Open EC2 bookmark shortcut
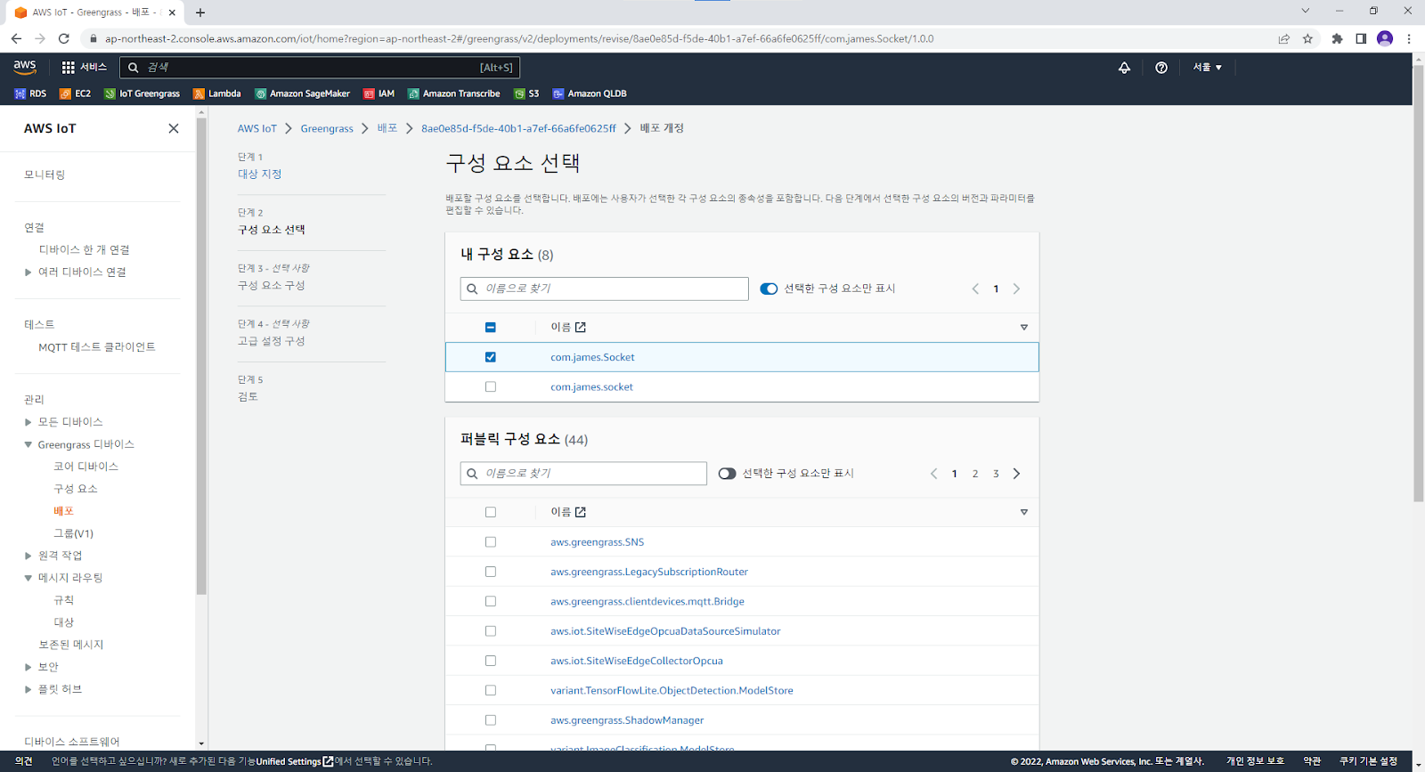Screen dimensions: 1425x772 coord(75,93)
